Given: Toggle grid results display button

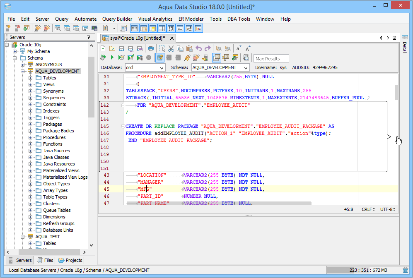Looking at the screenshot, I should click(217, 58).
